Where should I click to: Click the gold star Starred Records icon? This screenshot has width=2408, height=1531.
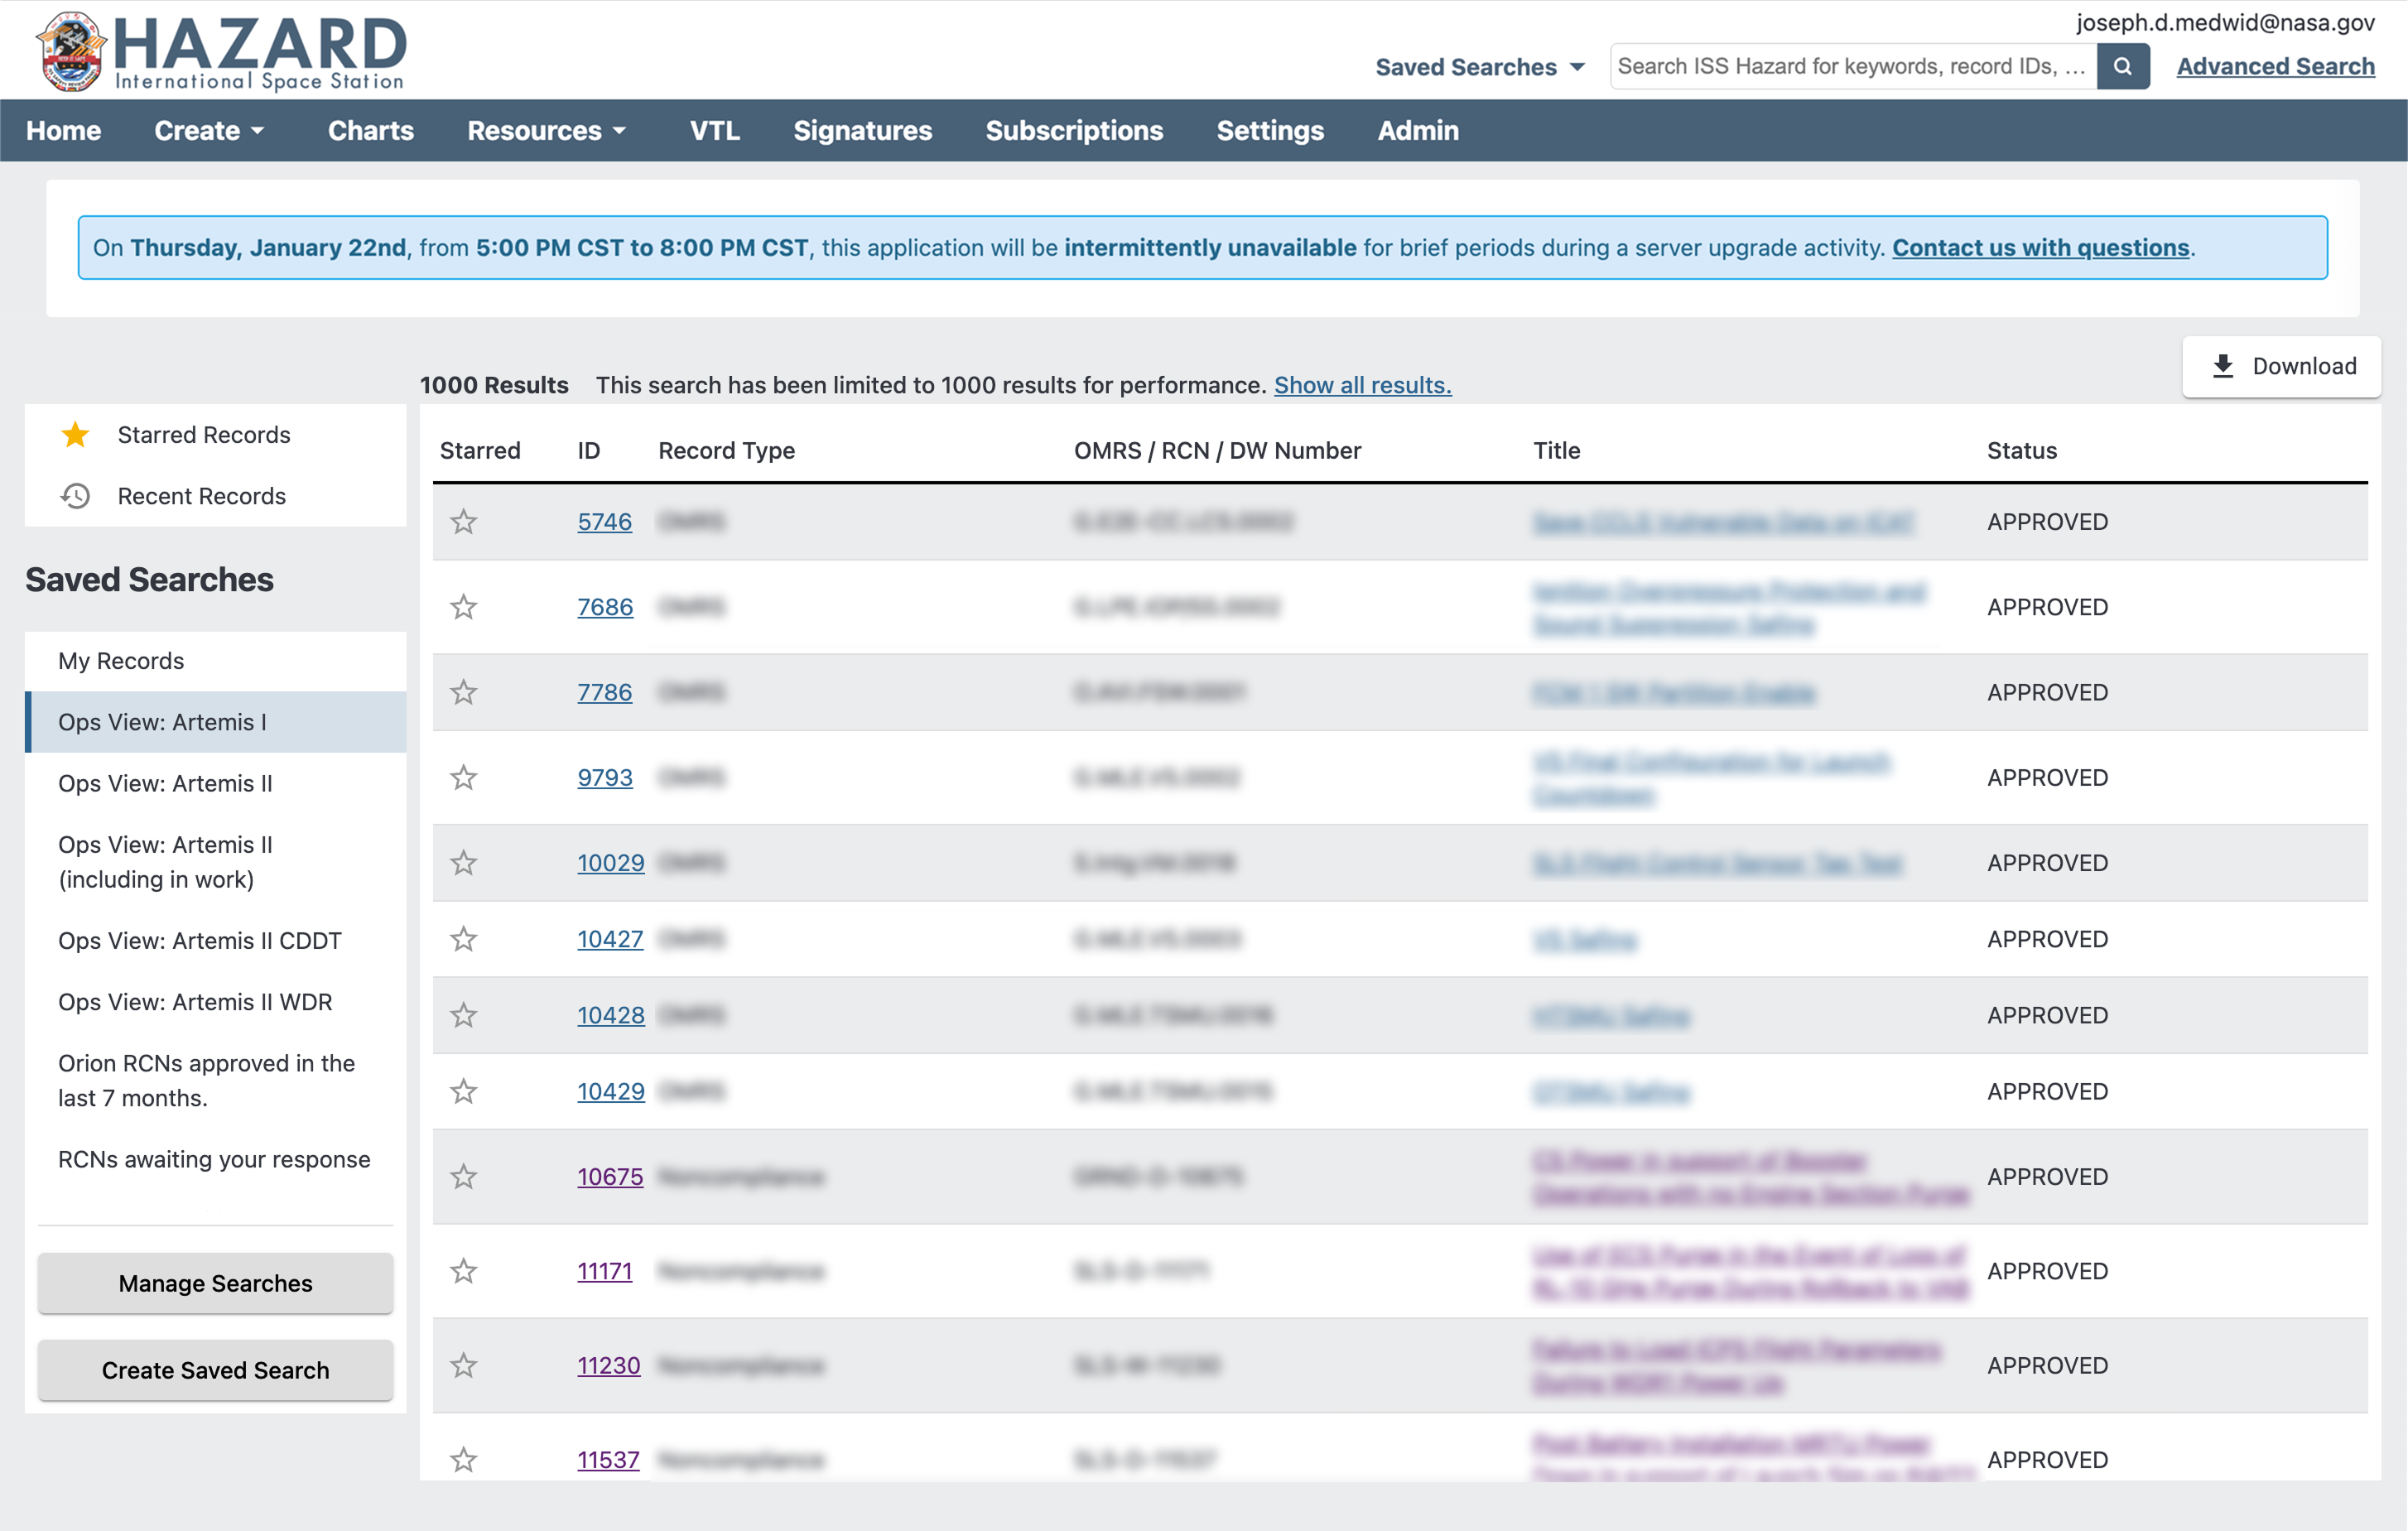[x=75, y=435]
